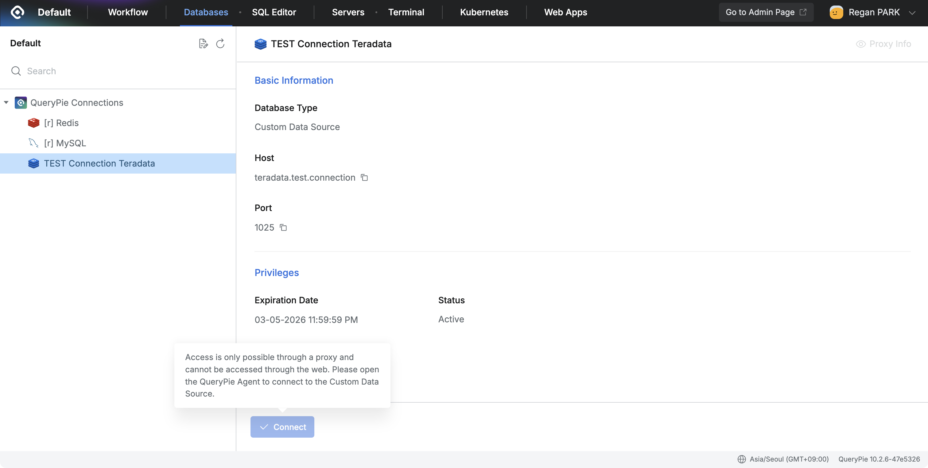Viewport: 928px width, 468px height.
Task: Click the QueryPie logo icon
Action: [x=17, y=12]
